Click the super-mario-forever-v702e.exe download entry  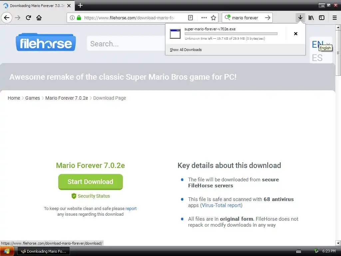[x=225, y=34]
